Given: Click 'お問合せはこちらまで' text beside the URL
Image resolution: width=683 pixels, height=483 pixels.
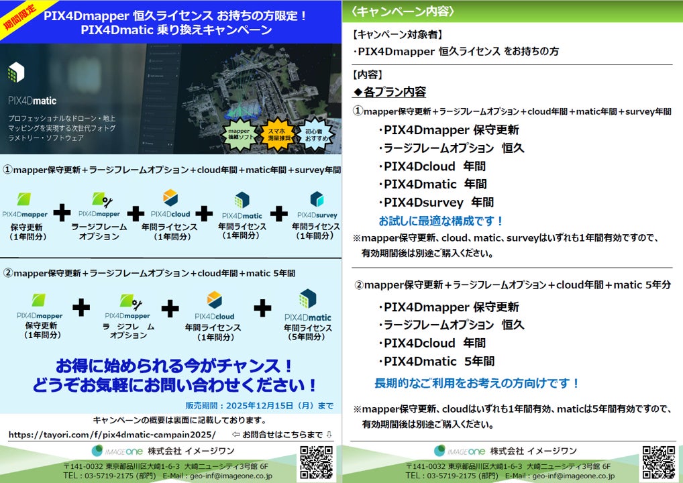Looking at the screenshot, I should click(282, 435).
